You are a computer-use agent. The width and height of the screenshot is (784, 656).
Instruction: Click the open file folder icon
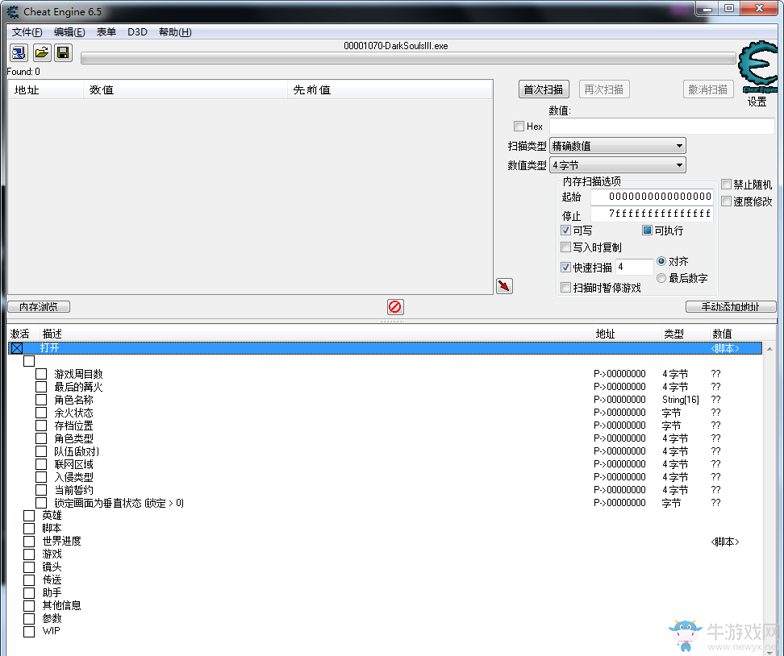click(x=41, y=52)
